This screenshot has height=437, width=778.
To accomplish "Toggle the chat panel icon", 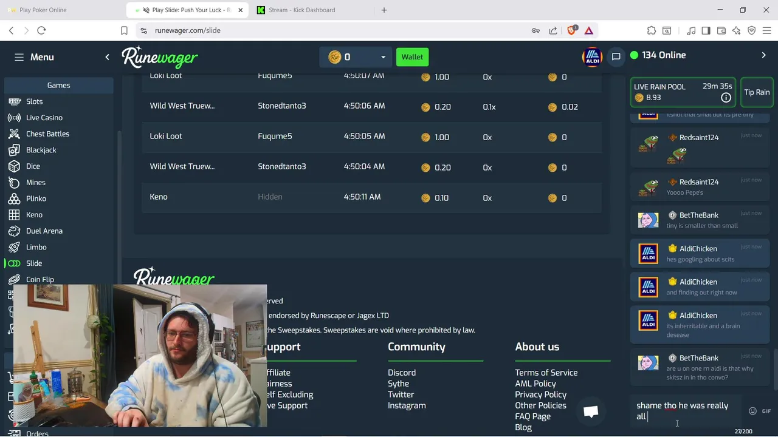I will pyautogui.click(x=616, y=56).
